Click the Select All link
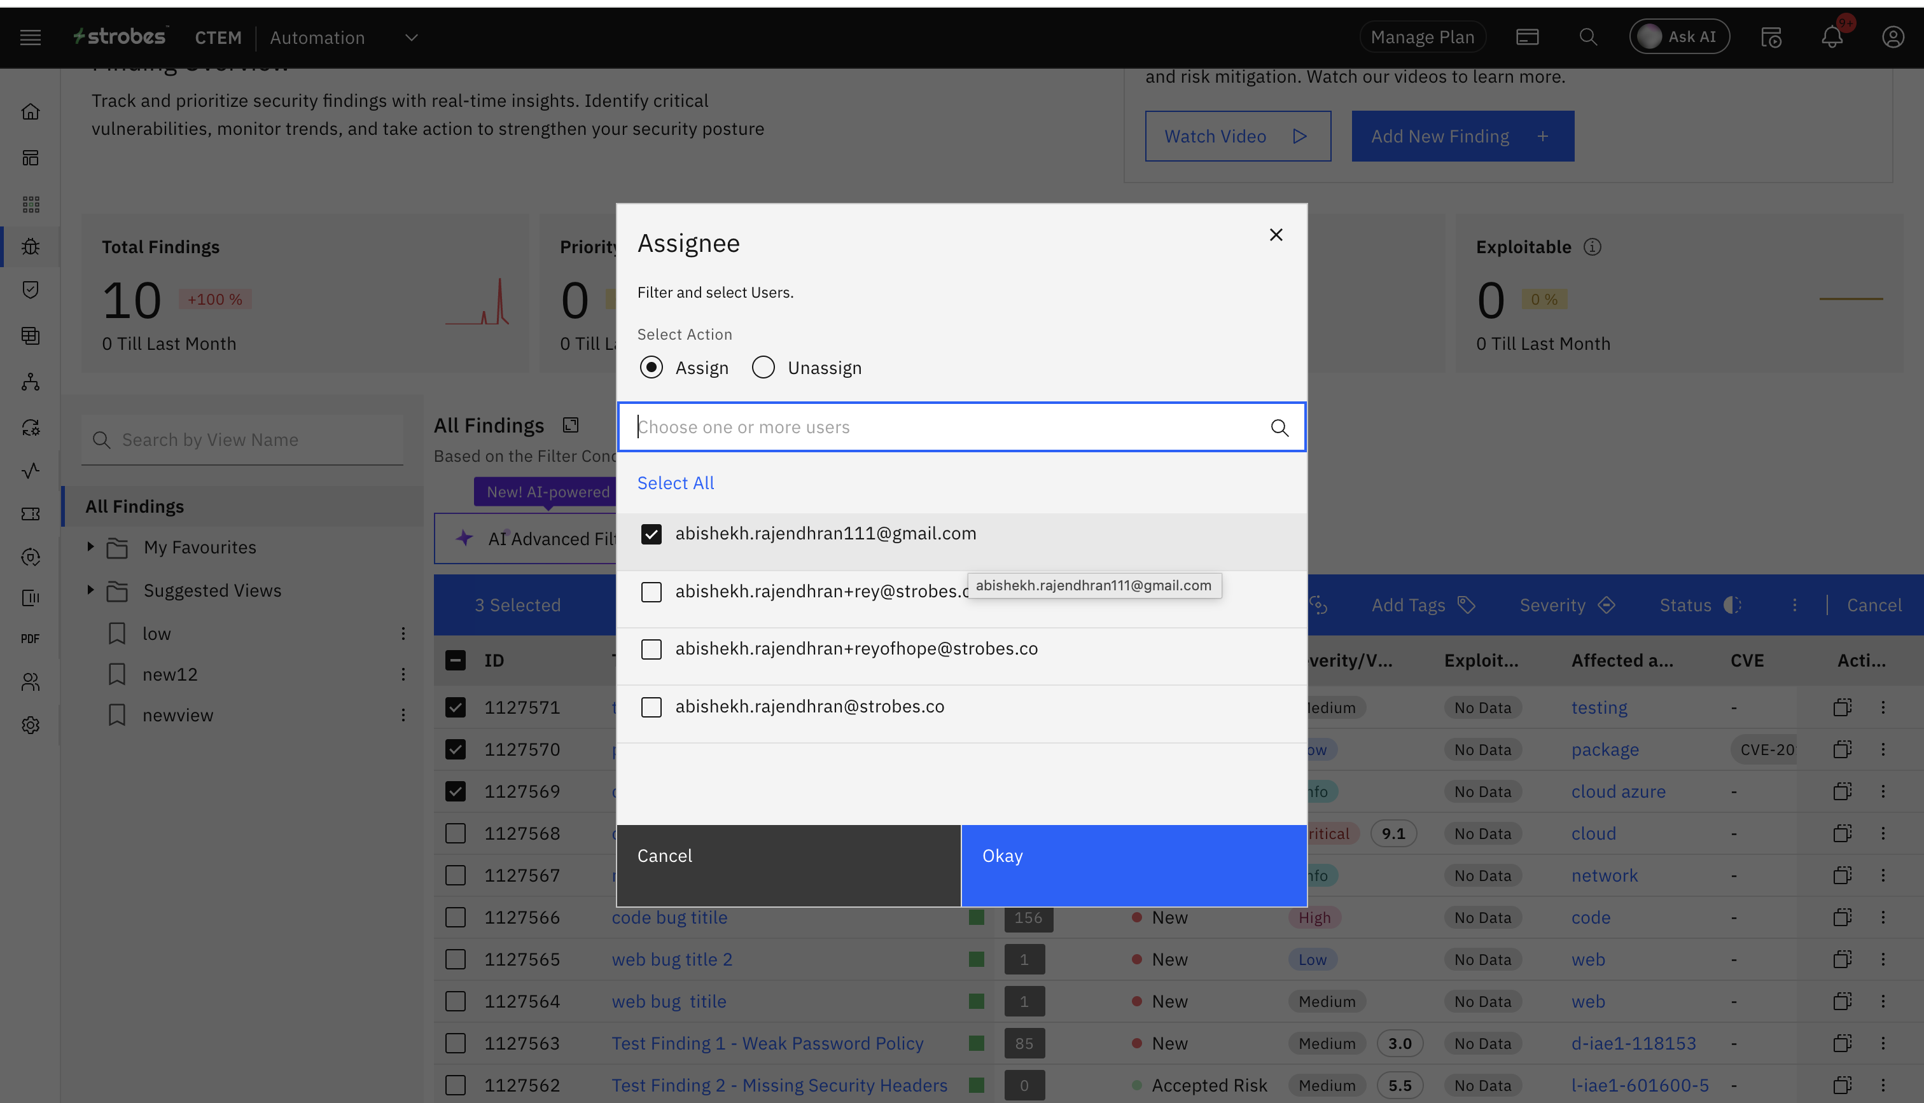1924x1103 pixels. pos(675,483)
